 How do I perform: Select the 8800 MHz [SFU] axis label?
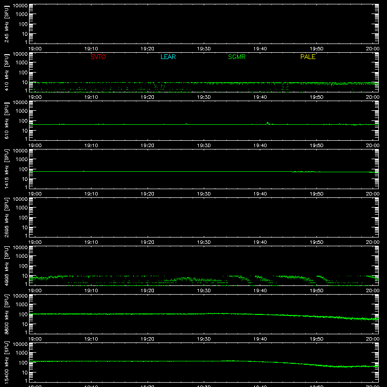tap(7, 314)
